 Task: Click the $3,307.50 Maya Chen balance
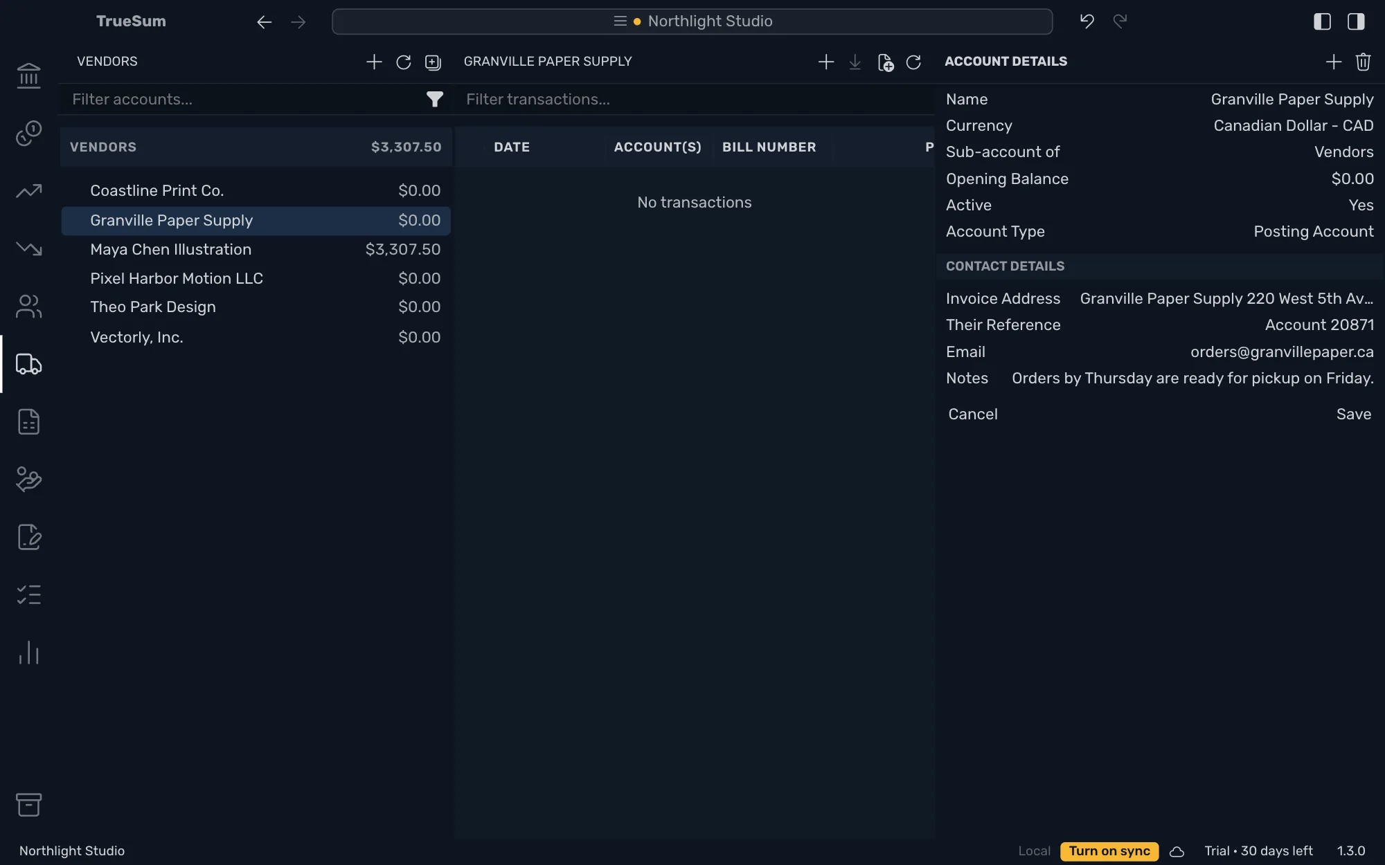click(403, 250)
